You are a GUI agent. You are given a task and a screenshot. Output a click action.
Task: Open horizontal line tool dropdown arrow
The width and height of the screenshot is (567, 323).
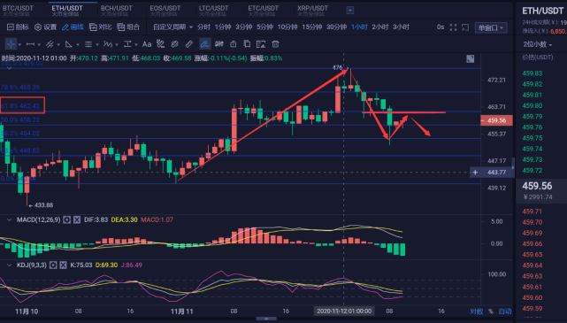39,45
